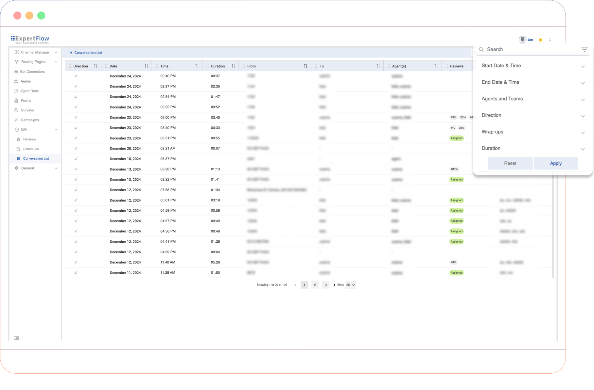
Task: Open Reviews under QM menu
Action: point(29,139)
